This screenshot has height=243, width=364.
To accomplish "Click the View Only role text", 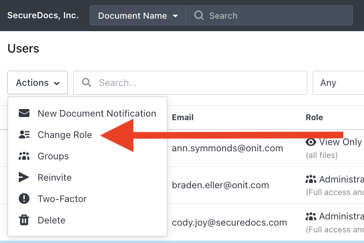I will point(340,142).
